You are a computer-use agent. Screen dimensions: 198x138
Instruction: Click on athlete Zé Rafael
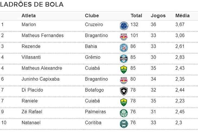[x=32, y=112]
